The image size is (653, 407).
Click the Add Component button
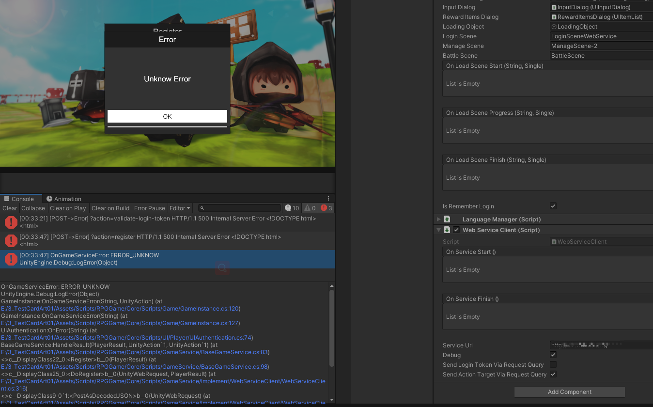(569, 391)
